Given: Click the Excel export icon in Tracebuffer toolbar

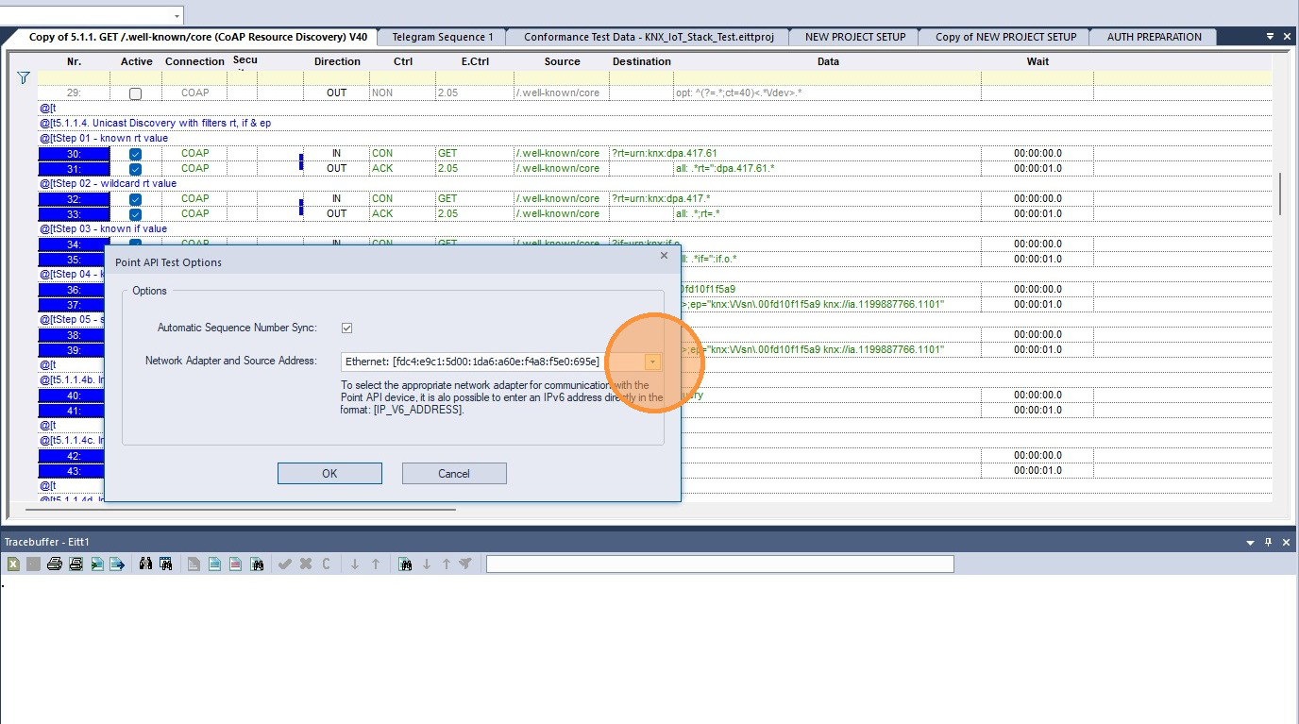Looking at the screenshot, I should (x=13, y=564).
